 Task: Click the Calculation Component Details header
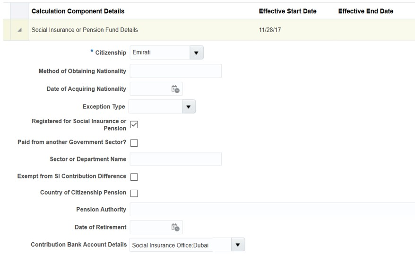(78, 11)
